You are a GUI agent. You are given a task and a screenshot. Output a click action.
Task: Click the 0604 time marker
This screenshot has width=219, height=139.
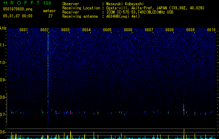pyautogui.click(x=86, y=30)
